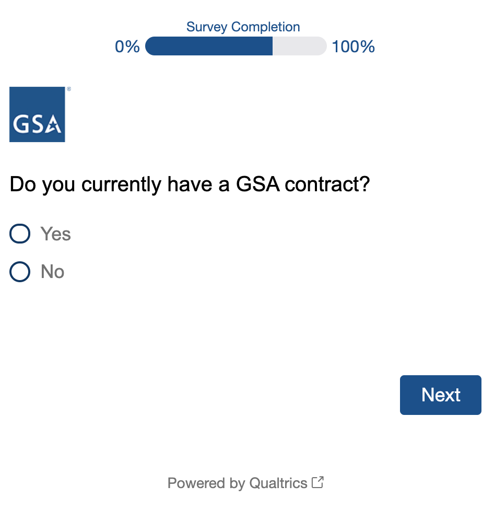Click the filled part of progress bar
The width and height of the screenshot is (494, 509).
pos(209,47)
